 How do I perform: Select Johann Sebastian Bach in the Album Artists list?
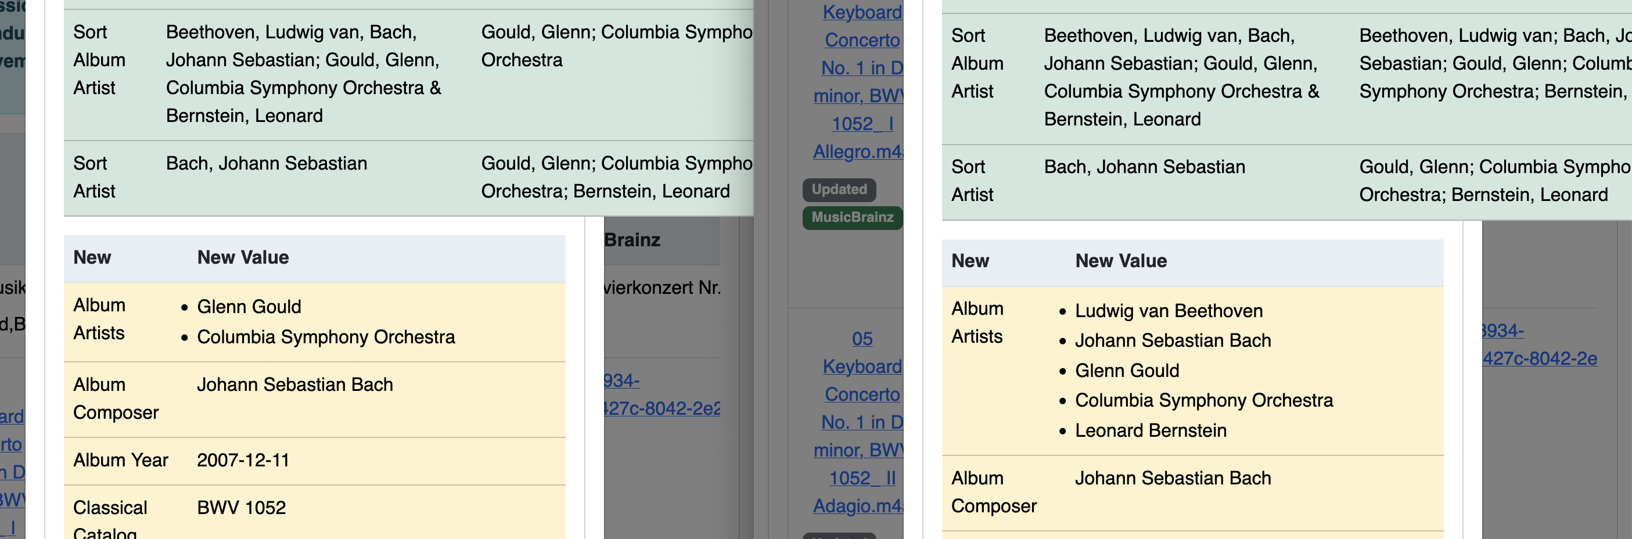1173,340
